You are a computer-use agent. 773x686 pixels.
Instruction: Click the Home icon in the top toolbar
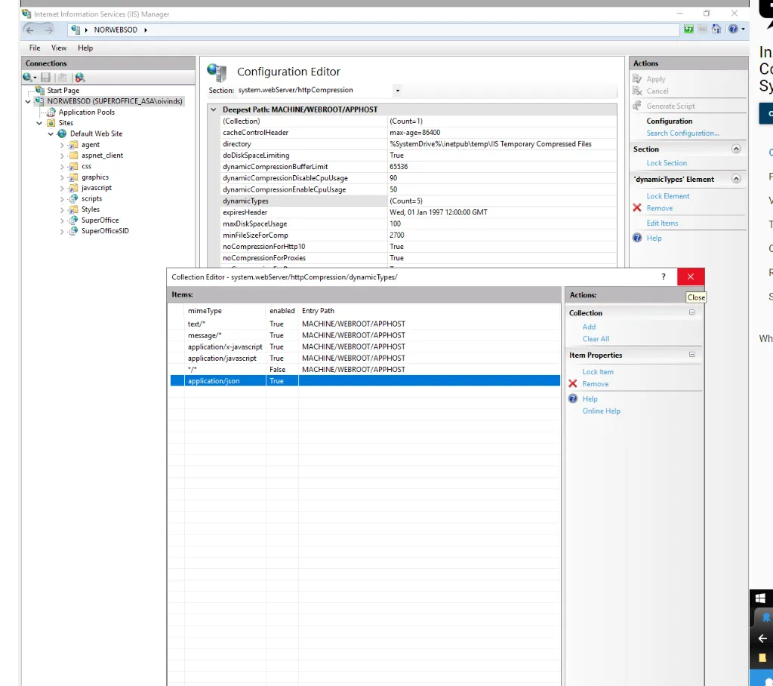[x=716, y=29]
